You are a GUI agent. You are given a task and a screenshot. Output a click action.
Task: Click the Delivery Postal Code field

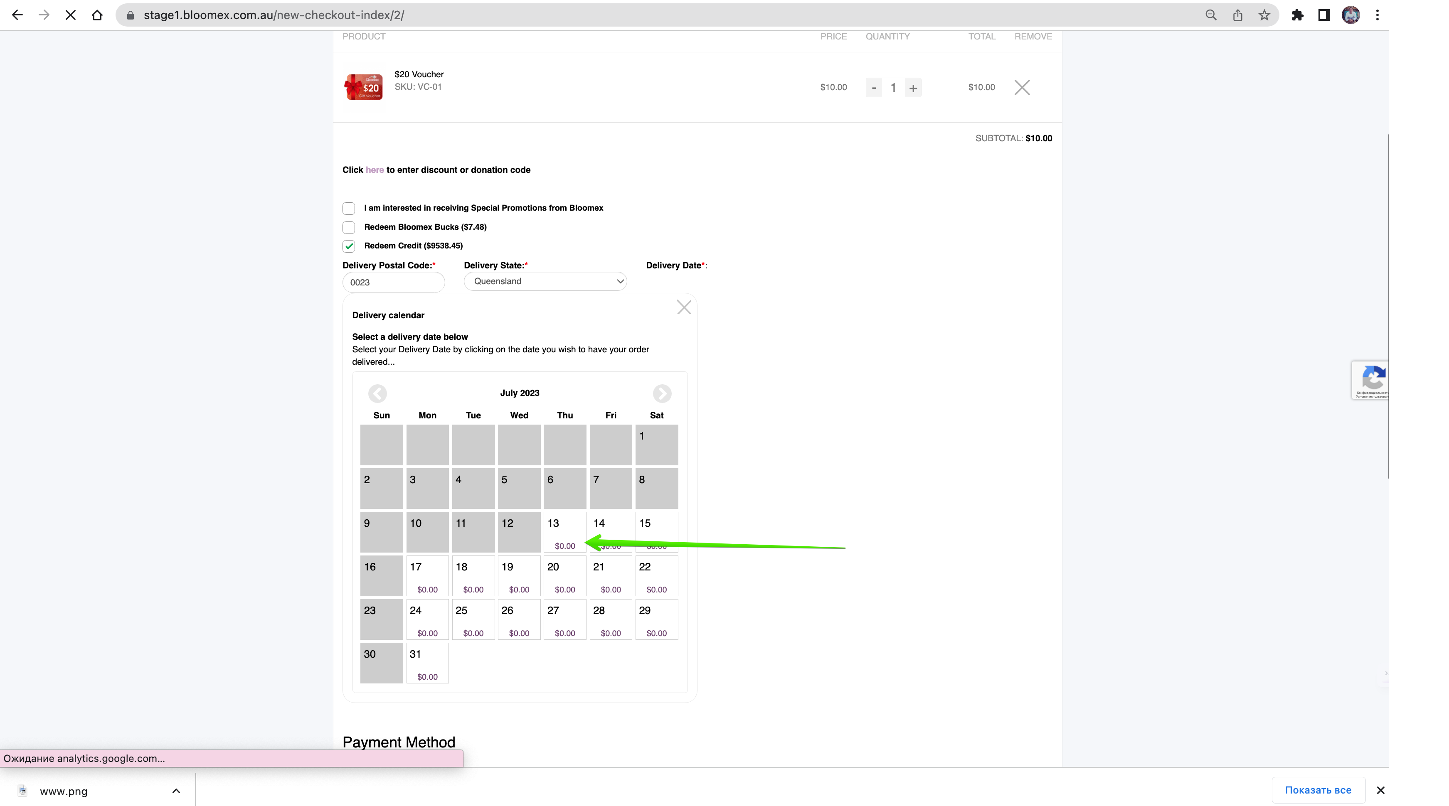click(x=393, y=282)
